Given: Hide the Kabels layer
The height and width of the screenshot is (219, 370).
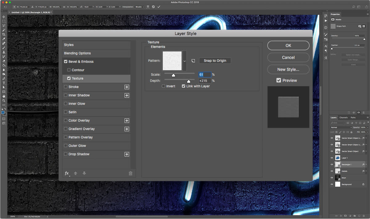Looking at the screenshot, I should coord(332,171).
